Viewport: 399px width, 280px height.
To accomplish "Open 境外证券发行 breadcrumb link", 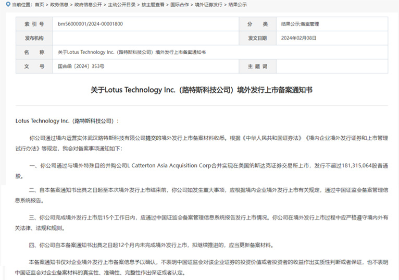I will (x=208, y=5).
